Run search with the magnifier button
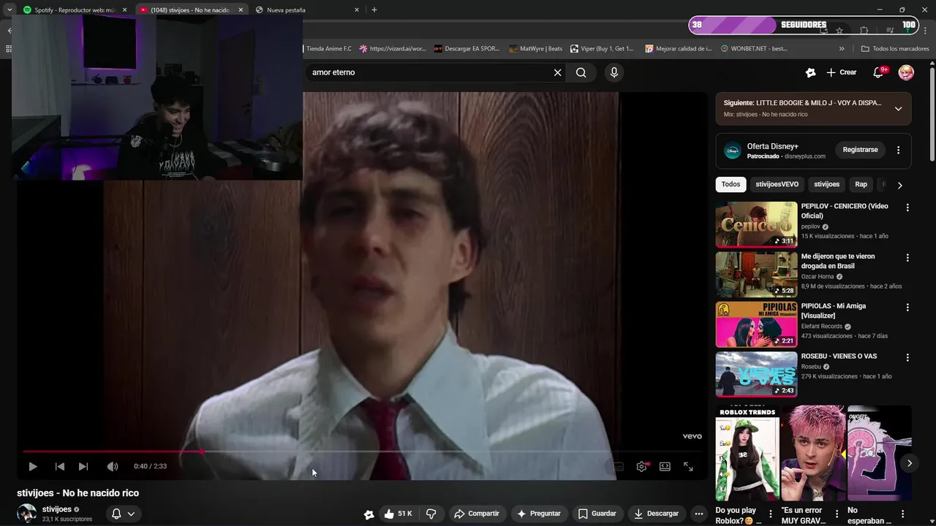The image size is (936, 526). pyautogui.click(x=581, y=72)
